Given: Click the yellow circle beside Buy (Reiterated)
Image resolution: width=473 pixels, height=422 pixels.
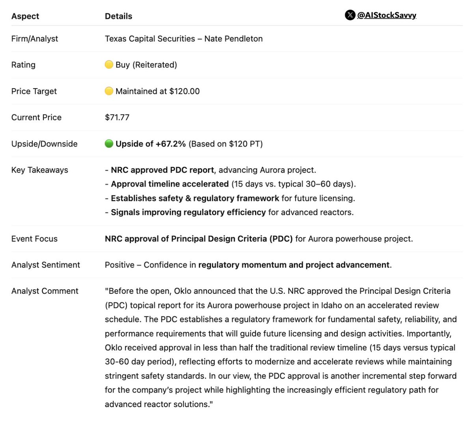Looking at the screenshot, I should pyautogui.click(x=109, y=64).
